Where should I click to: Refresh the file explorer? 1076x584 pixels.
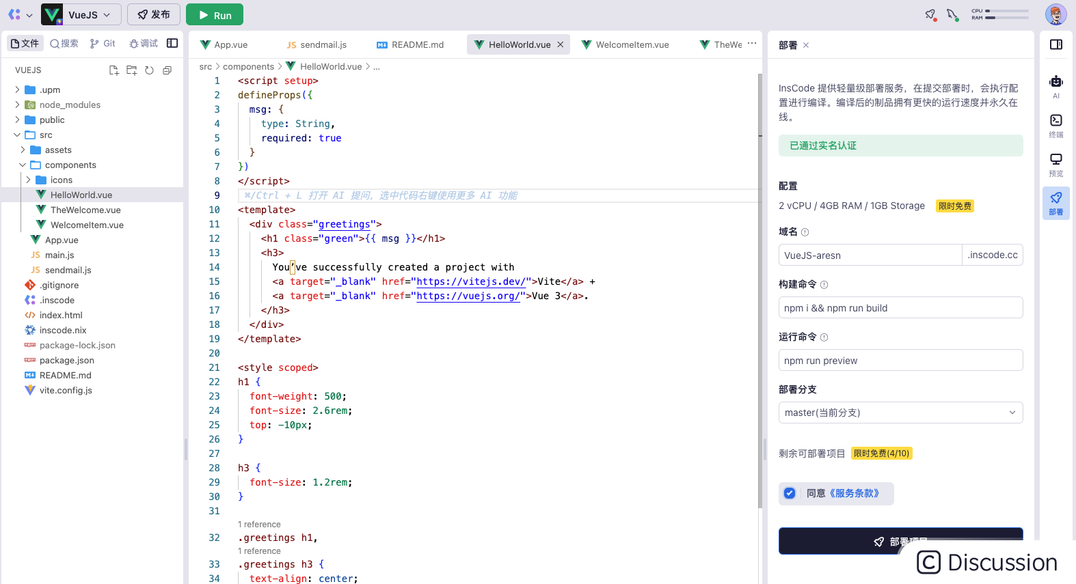149,70
